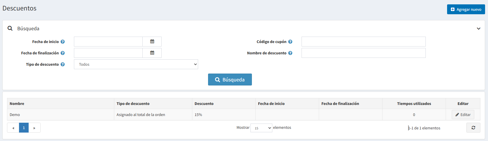Click help icon beside Fecha de inicio
This screenshot has height=141, width=488.
(63, 42)
